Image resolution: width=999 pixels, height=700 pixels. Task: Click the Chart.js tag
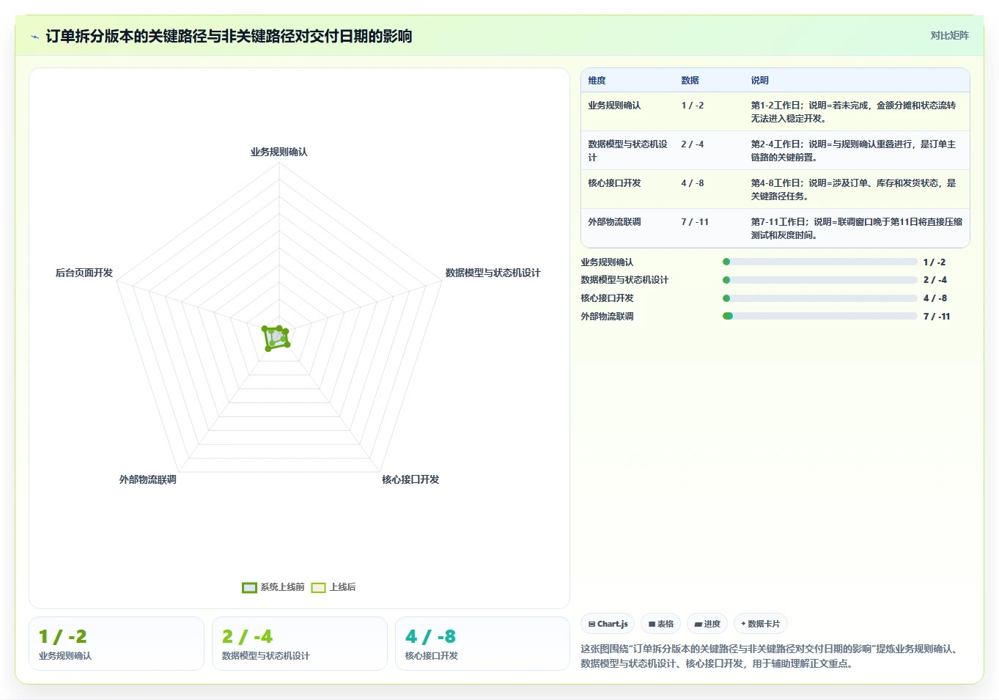point(608,624)
